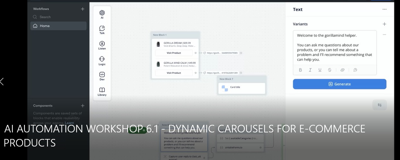Open the Library panel
This screenshot has height=160, width=400.
pos(102,92)
